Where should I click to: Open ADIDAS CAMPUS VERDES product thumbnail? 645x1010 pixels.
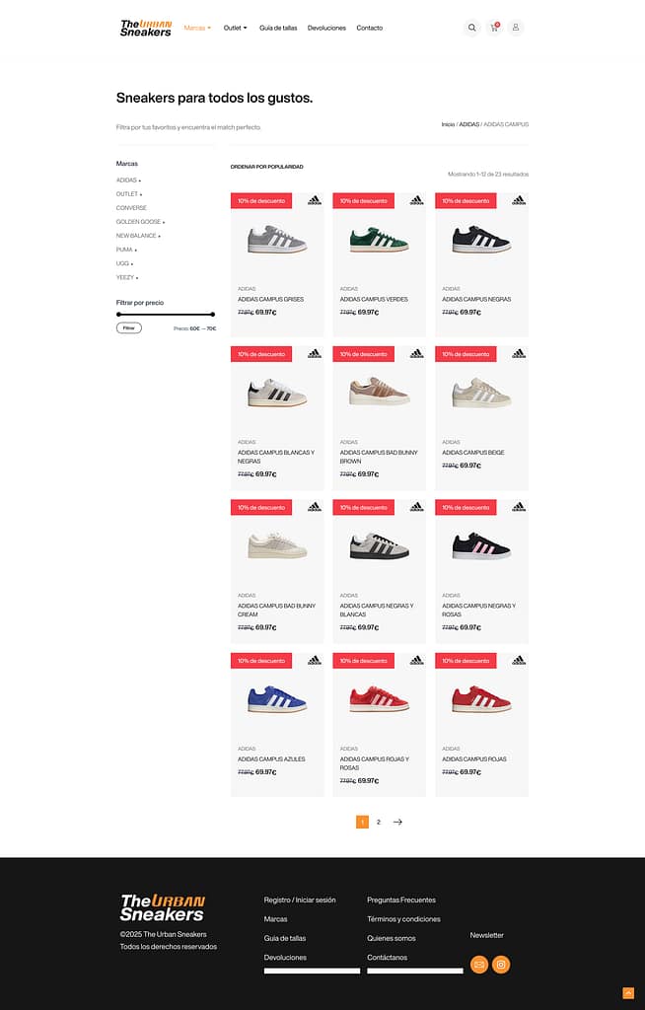pos(379,239)
